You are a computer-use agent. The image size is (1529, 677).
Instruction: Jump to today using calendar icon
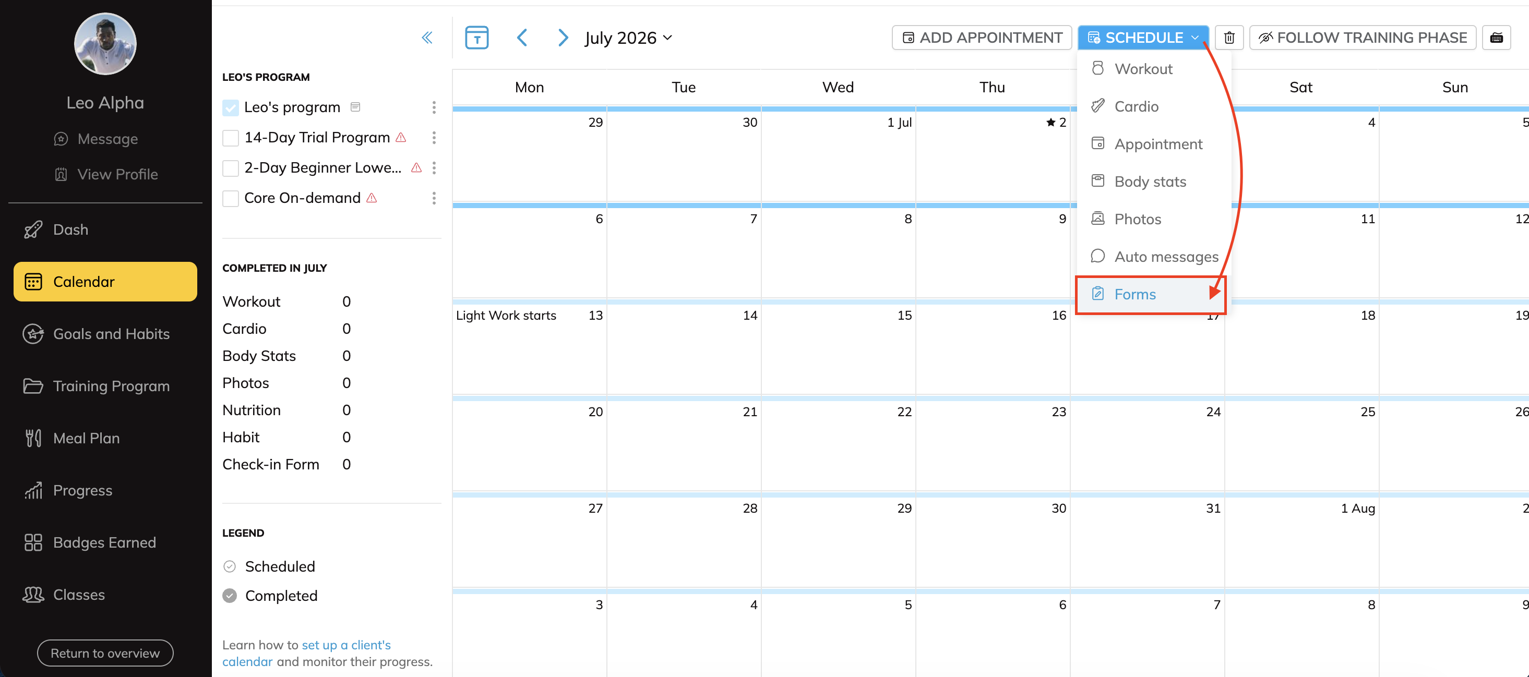click(476, 38)
